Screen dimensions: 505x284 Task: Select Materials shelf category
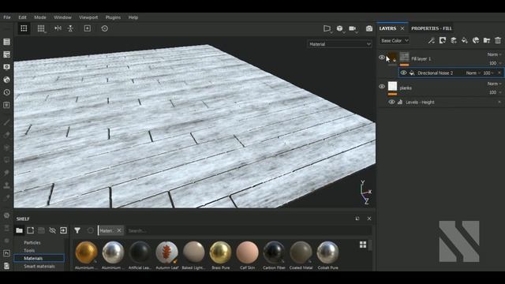pos(39,258)
